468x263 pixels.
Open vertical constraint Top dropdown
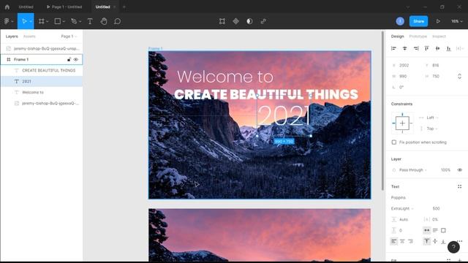(x=432, y=129)
